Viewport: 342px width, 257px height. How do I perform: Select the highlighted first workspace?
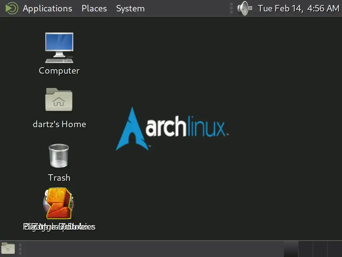[x=291, y=249]
